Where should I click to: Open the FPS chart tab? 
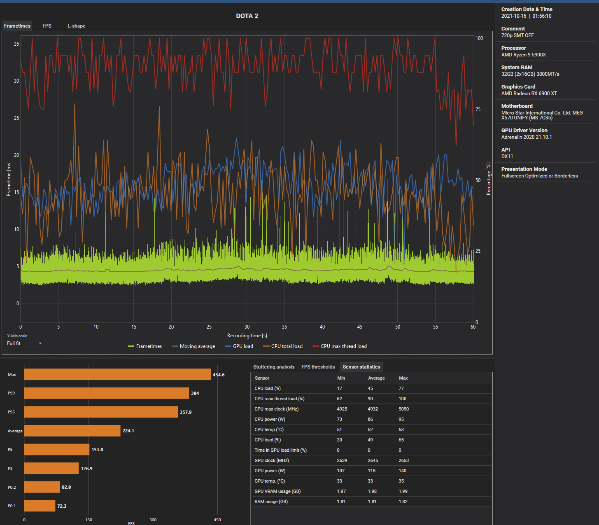coord(47,26)
